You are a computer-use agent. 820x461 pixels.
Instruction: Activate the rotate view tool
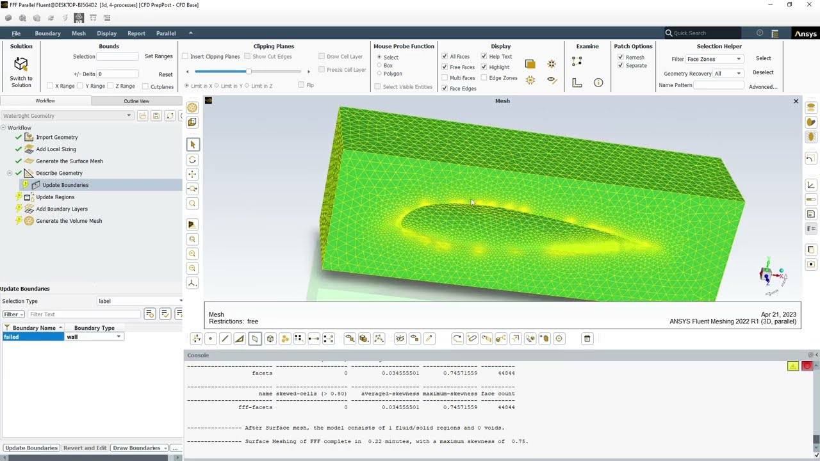193,159
